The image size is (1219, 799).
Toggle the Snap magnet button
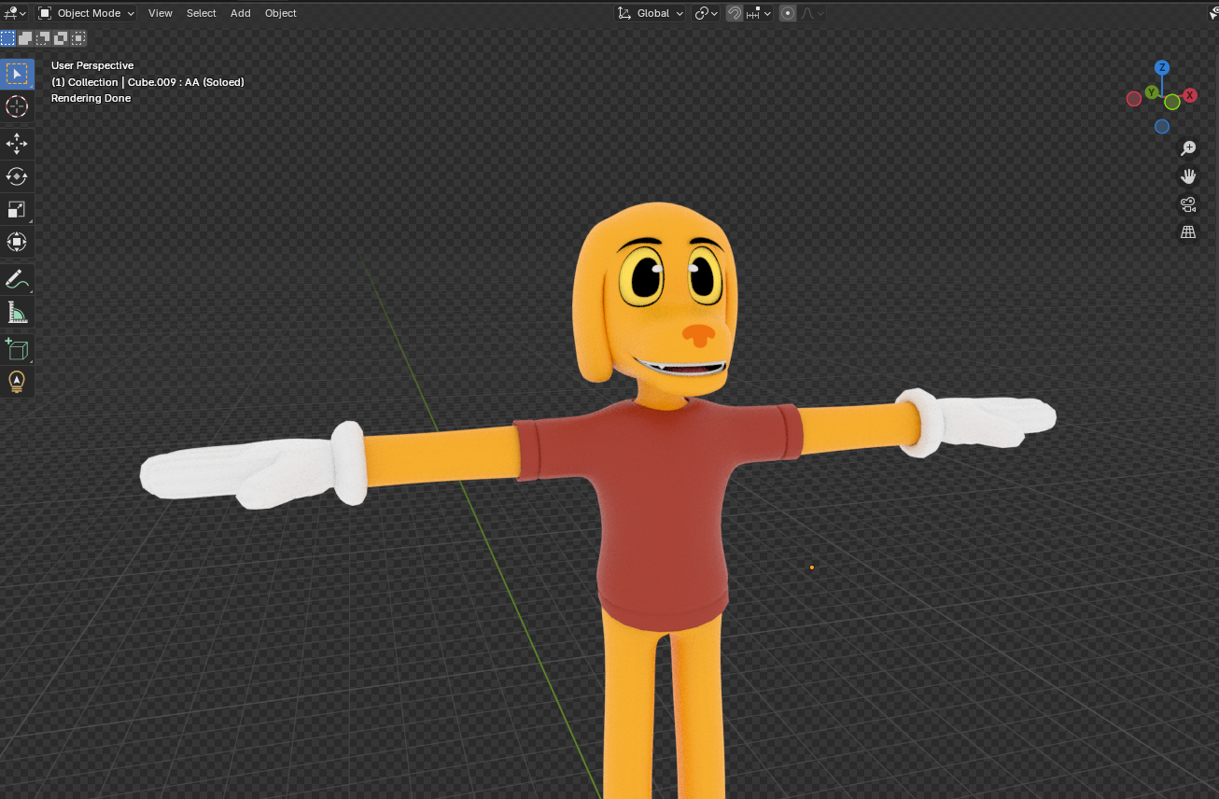(x=735, y=13)
